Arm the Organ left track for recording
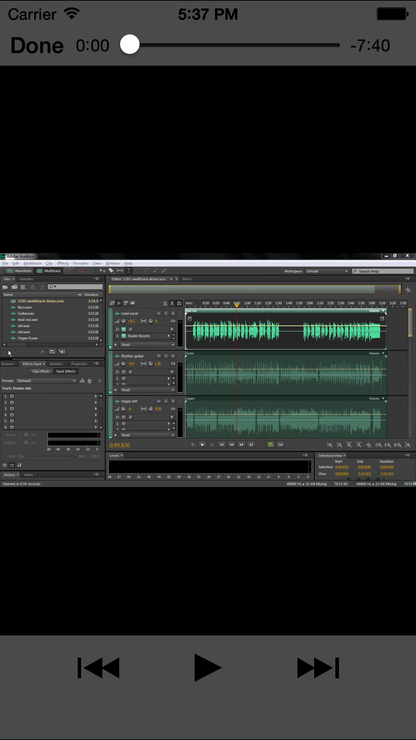416x740 pixels. tap(173, 401)
